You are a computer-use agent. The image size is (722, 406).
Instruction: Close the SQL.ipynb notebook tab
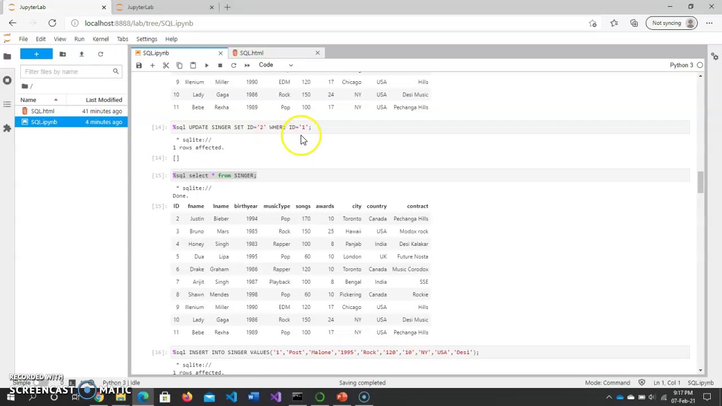click(x=221, y=53)
